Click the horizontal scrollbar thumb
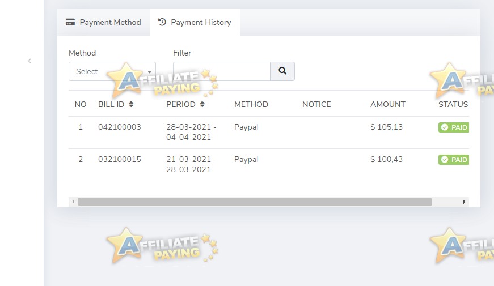Viewport: 494px width, 286px height. click(x=255, y=202)
